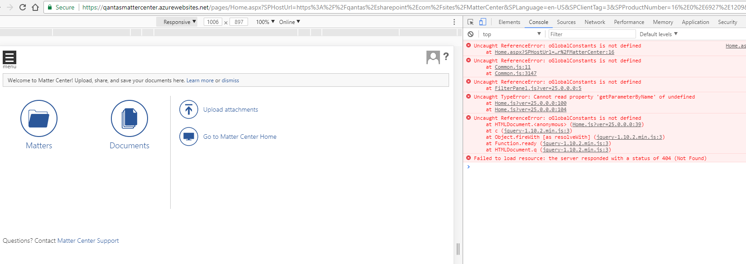
Task: Switch to the Network tab
Action: [x=595, y=22]
